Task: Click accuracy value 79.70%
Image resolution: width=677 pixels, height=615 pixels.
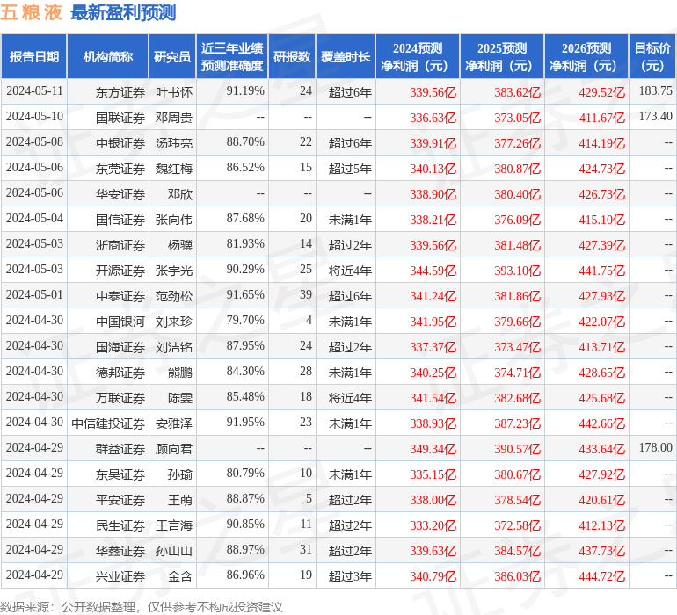Action: 245,320
